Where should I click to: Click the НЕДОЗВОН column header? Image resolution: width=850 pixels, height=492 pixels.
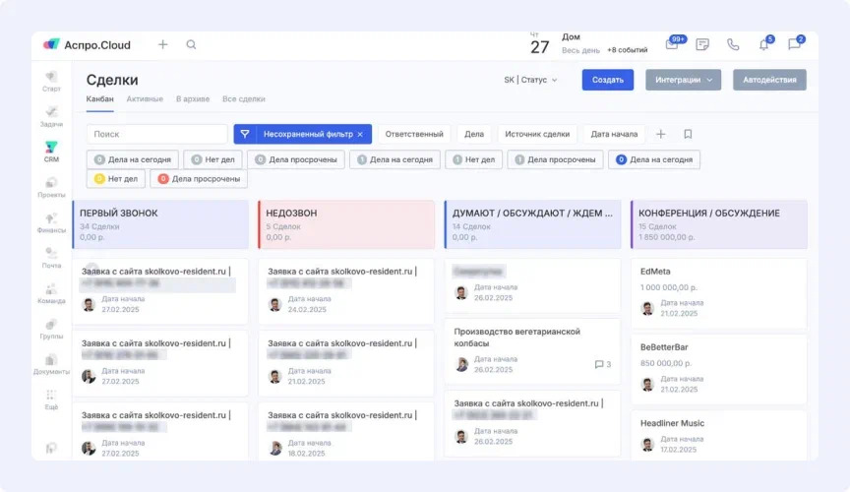(x=346, y=224)
